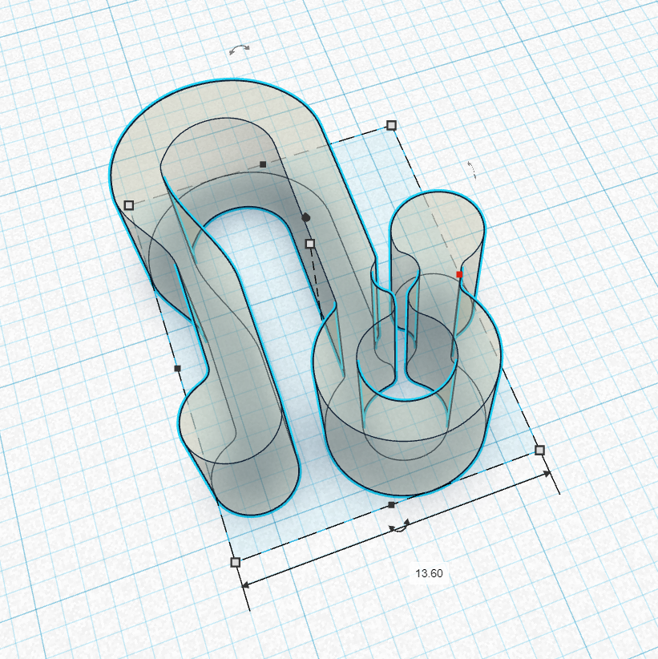Click the red active side handle
658x659 pixels.
pos(459,274)
